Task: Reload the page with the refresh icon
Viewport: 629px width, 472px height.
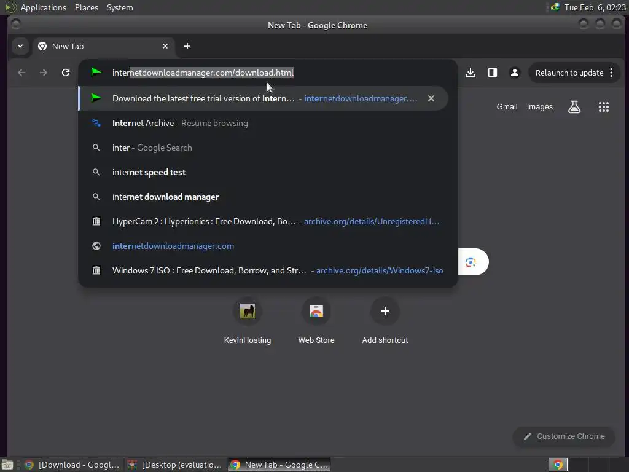Action: [66, 73]
